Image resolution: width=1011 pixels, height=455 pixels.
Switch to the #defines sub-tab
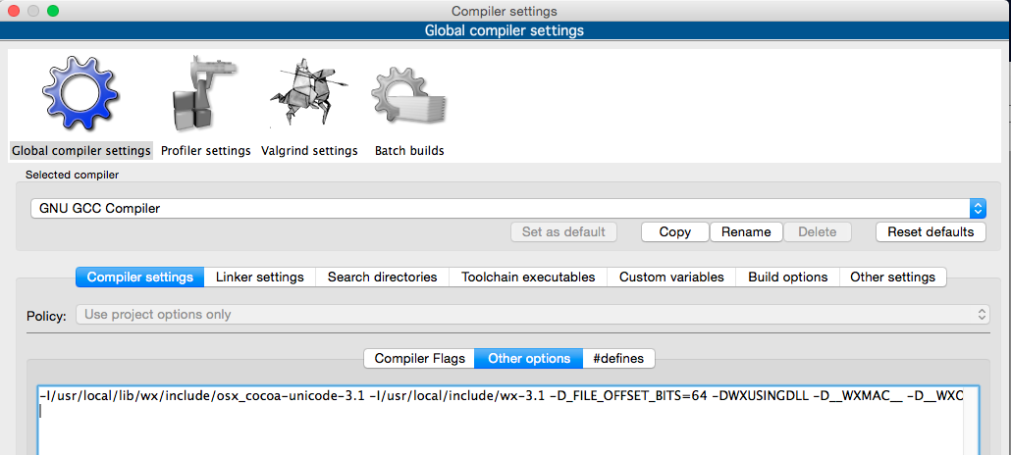pyautogui.click(x=618, y=358)
